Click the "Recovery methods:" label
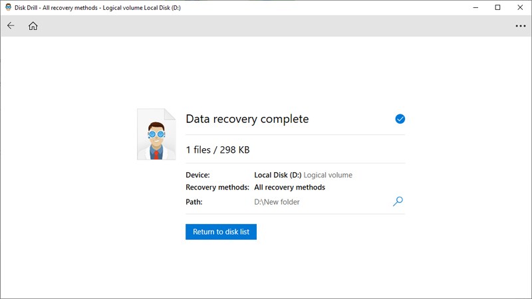The height and width of the screenshot is (299, 532). click(217, 187)
